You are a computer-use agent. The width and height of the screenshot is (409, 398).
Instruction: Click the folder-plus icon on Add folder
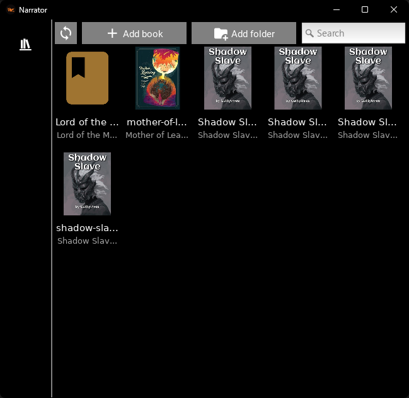[221, 33]
